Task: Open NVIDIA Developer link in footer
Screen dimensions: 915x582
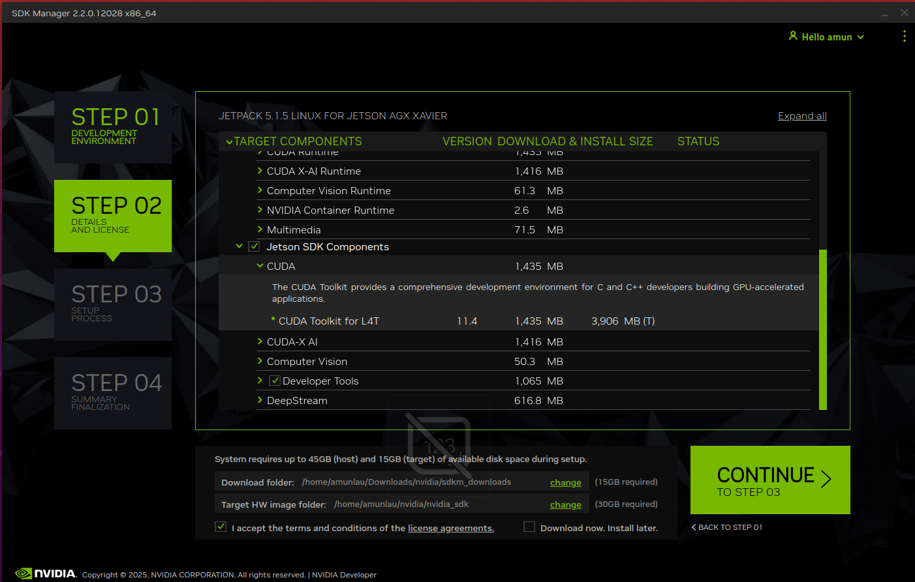Action: pos(344,575)
